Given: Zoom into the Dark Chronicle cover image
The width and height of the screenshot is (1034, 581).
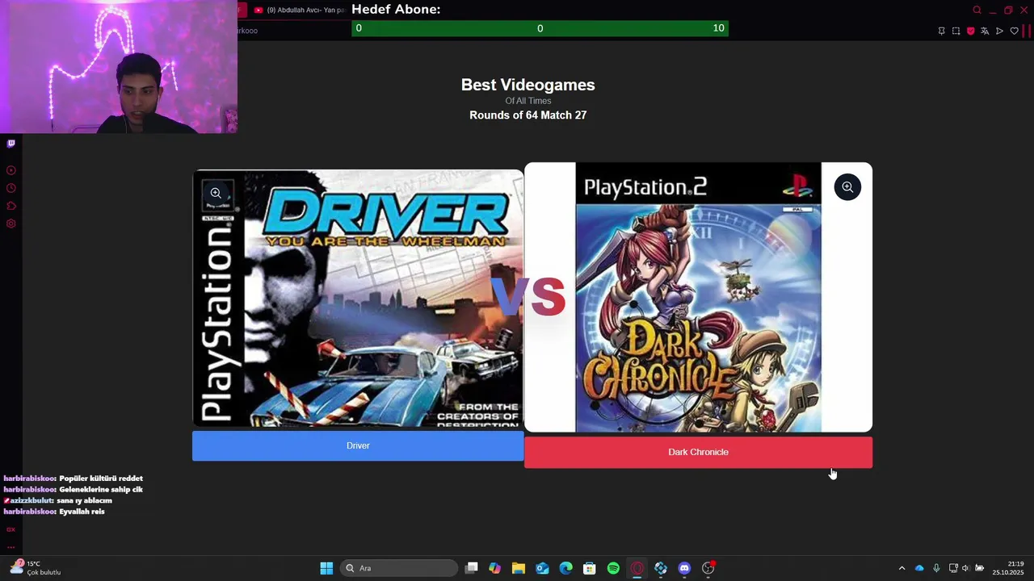Looking at the screenshot, I should point(847,187).
